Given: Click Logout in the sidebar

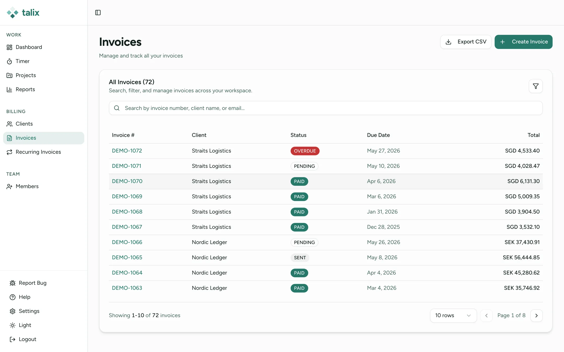Looking at the screenshot, I should pyautogui.click(x=44, y=339).
